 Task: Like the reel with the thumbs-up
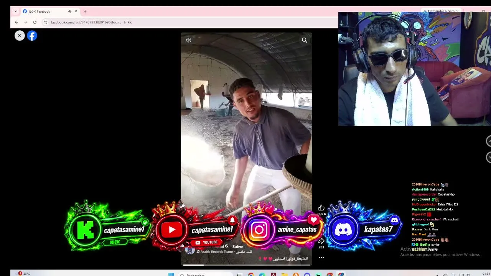321,208
